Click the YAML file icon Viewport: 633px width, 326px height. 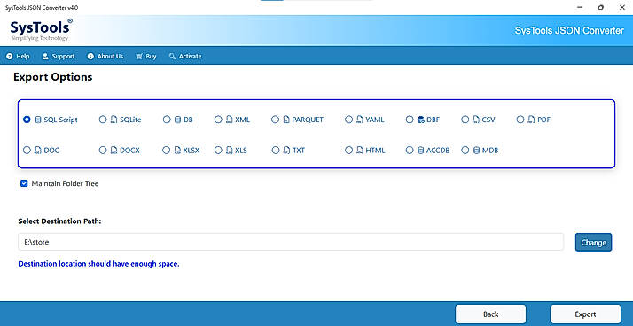[360, 120]
